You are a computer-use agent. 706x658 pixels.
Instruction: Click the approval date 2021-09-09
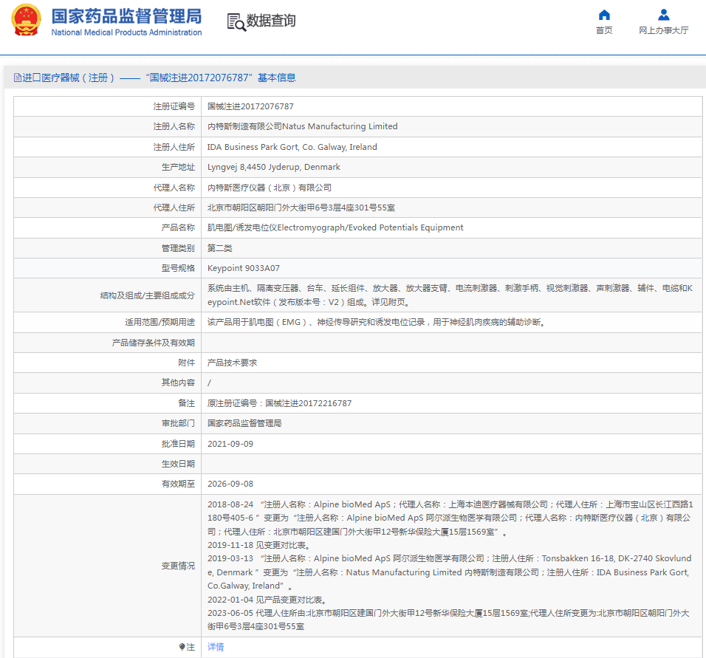[230, 444]
